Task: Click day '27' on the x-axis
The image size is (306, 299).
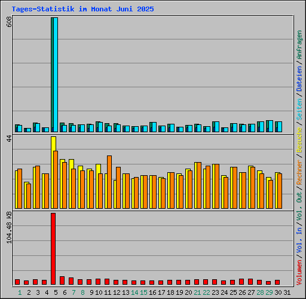Action: (x=251, y=292)
